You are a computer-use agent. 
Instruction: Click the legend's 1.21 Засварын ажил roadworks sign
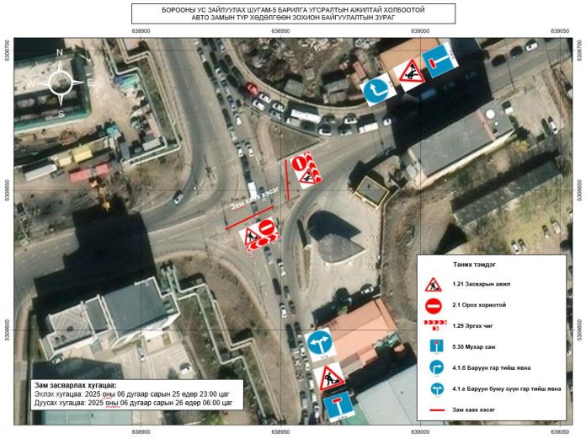[434, 284]
